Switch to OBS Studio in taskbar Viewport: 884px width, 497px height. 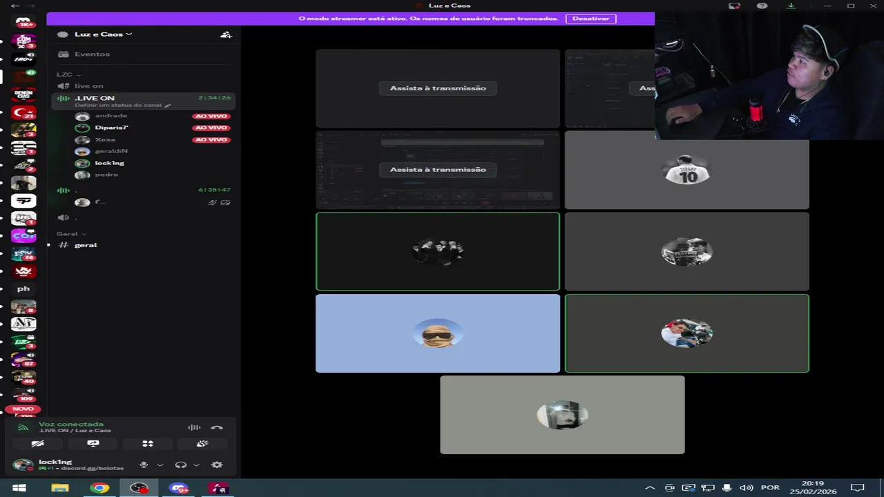click(x=140, y=488)
